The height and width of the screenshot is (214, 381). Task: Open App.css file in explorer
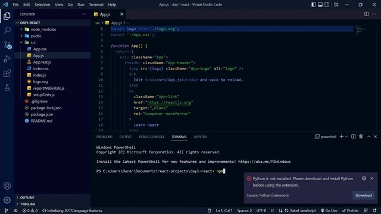pyautogui.click(x=40, y=49)
